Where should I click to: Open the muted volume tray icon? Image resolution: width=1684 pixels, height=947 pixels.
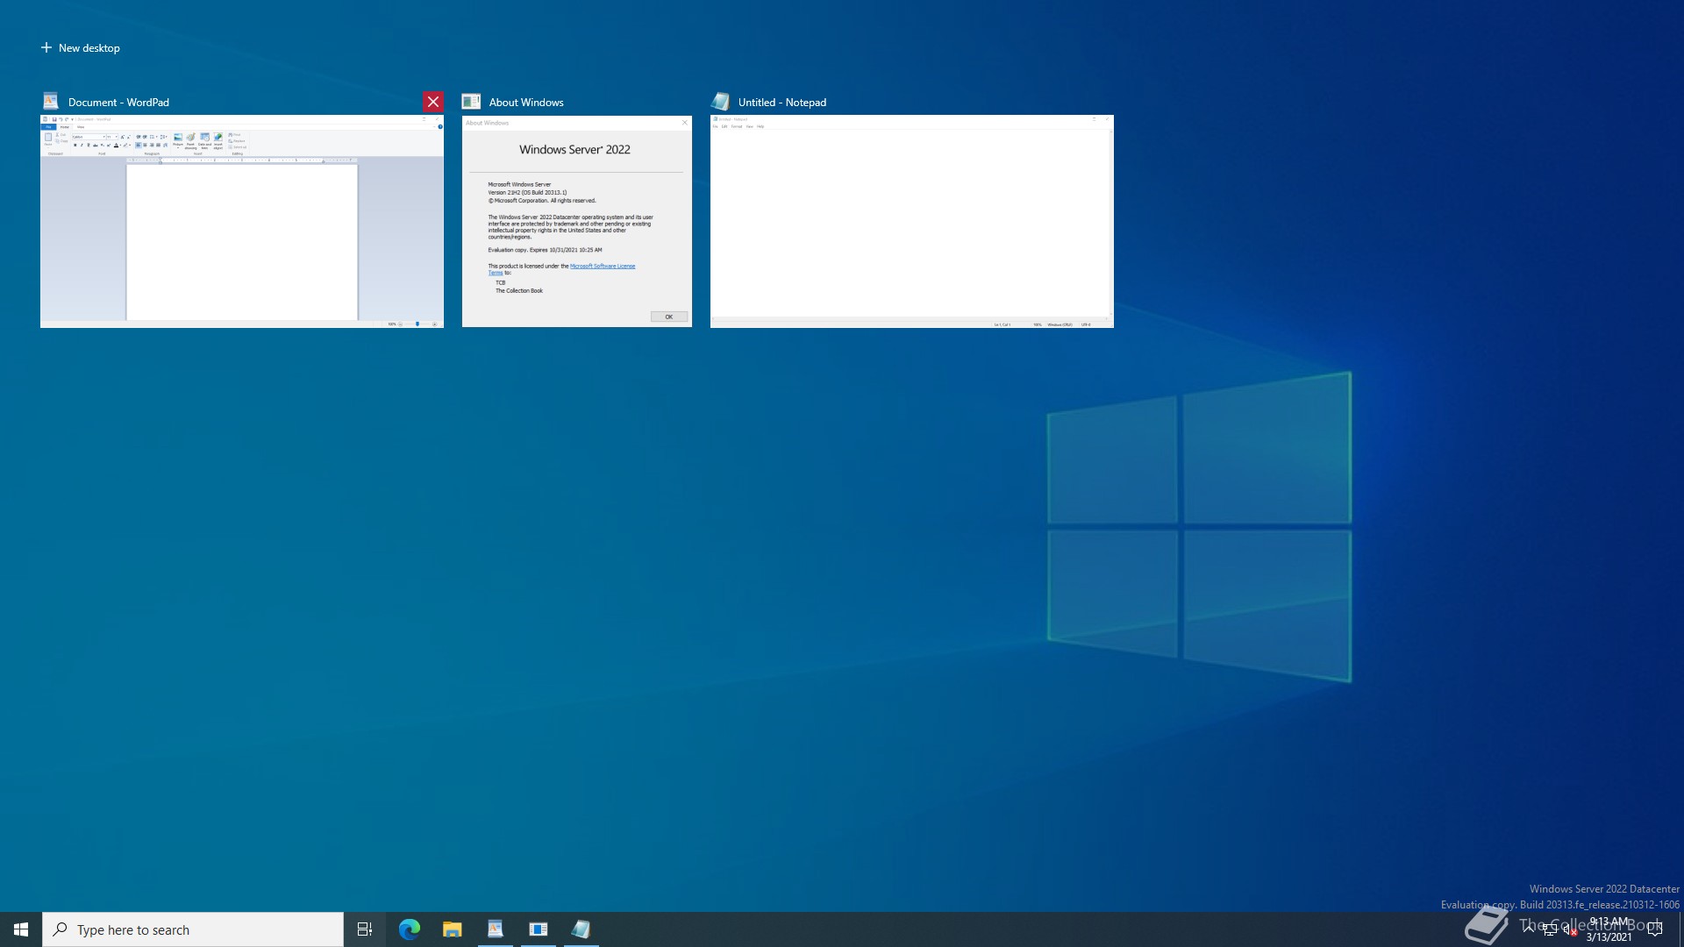1570,929
